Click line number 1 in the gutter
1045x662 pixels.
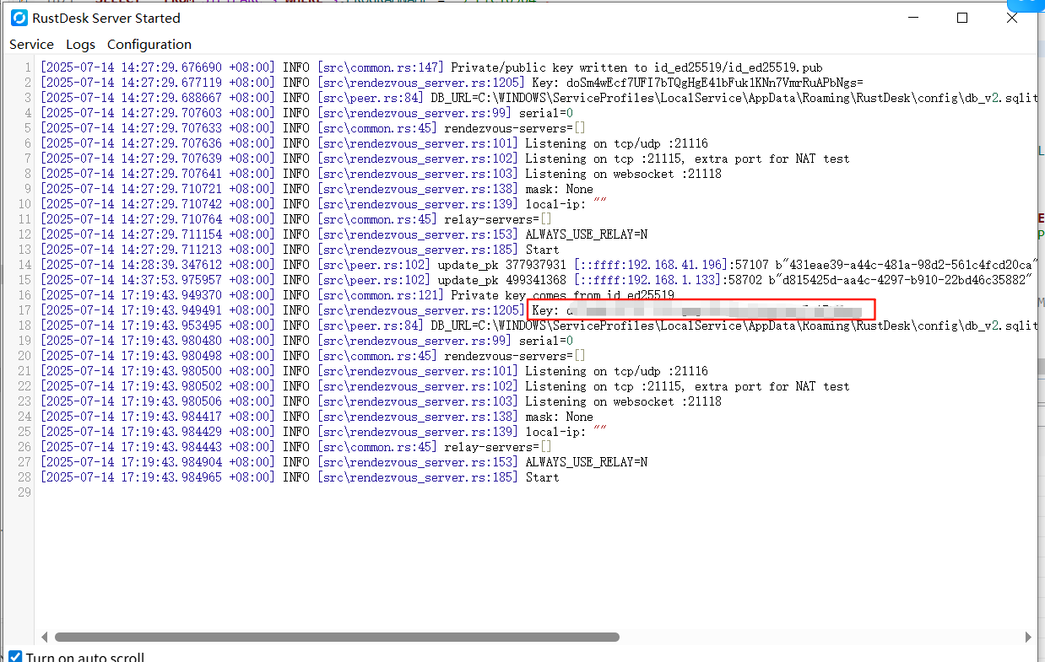26,67
